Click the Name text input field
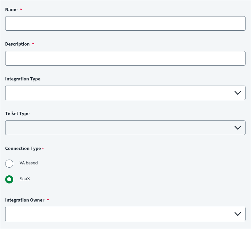This screenshot has height=229, width=251. tap(125, 24)
